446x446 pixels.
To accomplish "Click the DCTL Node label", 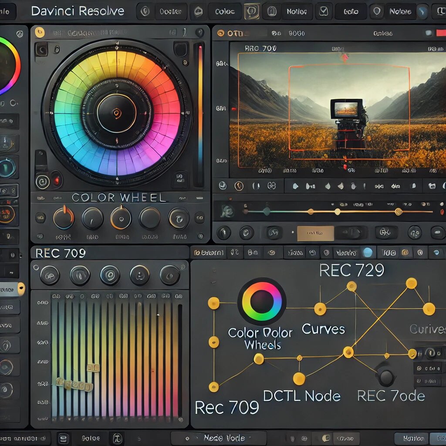I will [x=302, y=395].
